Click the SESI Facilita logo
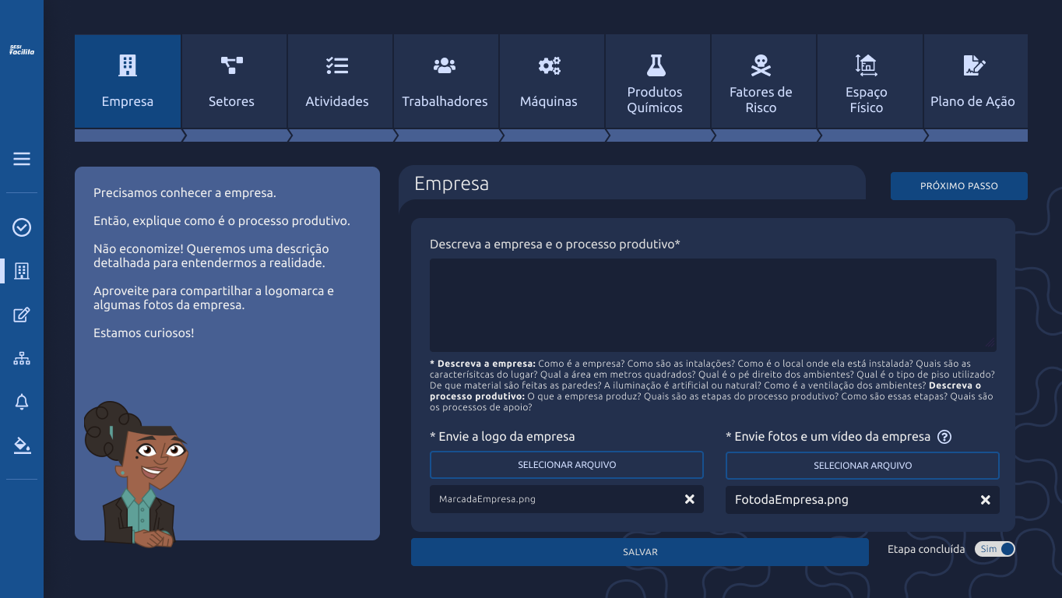 tap(22, 50)
